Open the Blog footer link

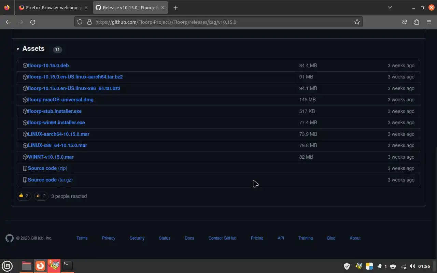click(331, 238)
